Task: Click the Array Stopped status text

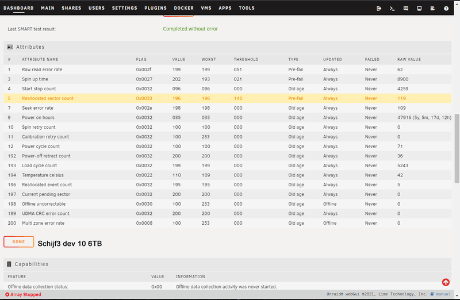Action: (25, 294)
